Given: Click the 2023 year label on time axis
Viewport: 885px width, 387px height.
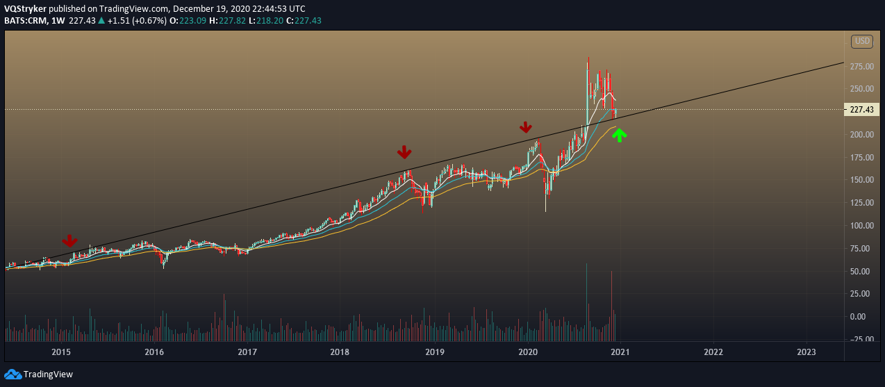Looking at the screenshot, I should tap(807, 352).
